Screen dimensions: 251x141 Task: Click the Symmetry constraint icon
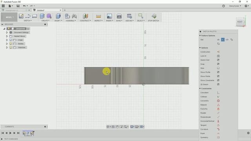(x=218, y=137)
